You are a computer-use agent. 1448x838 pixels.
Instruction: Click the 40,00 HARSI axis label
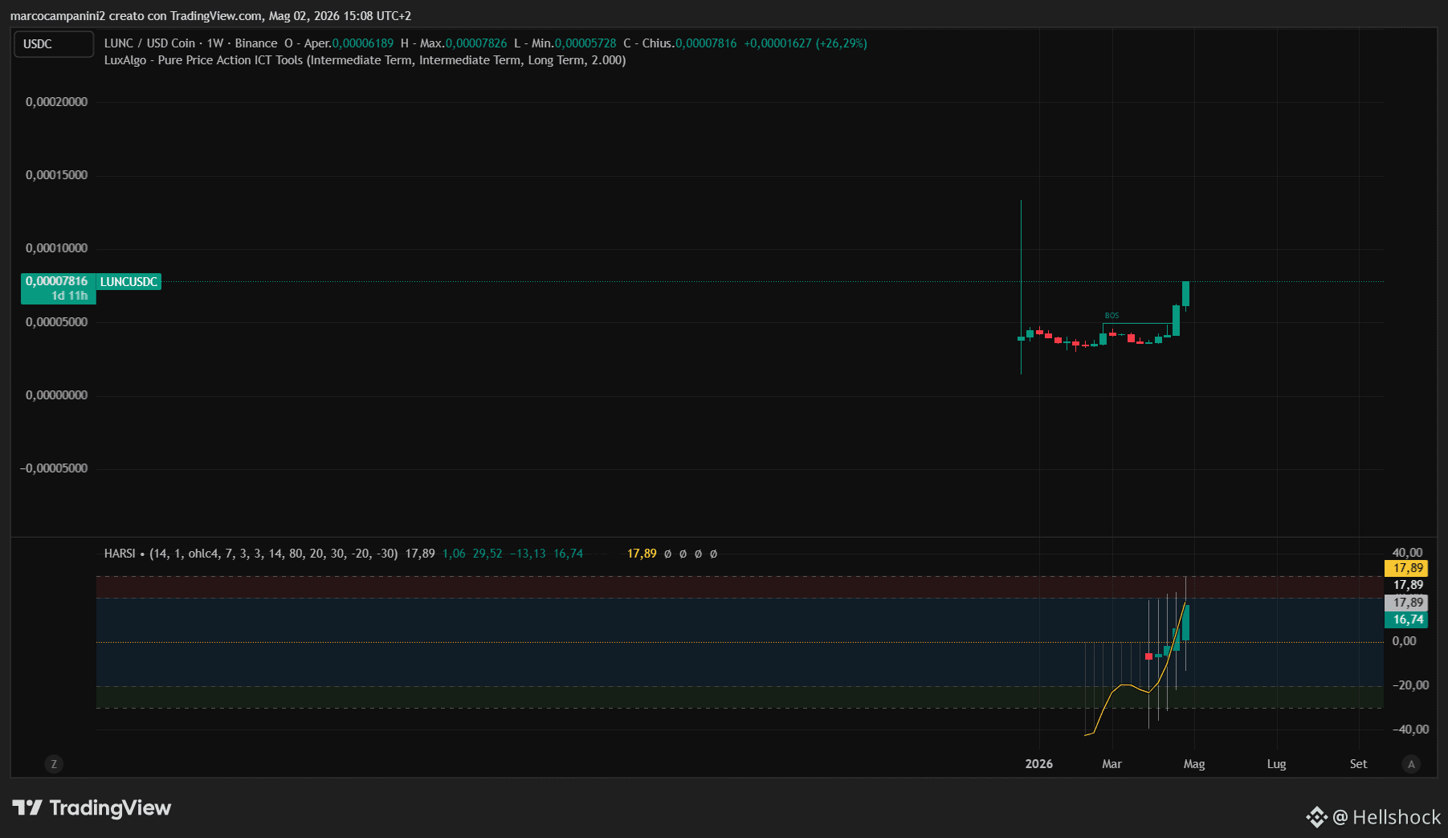(1407, 553)
